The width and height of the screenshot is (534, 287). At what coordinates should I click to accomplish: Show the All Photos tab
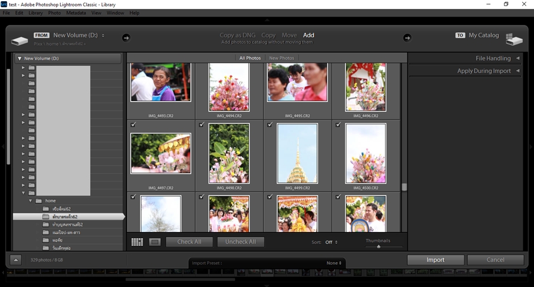click(x=250, y=58)
